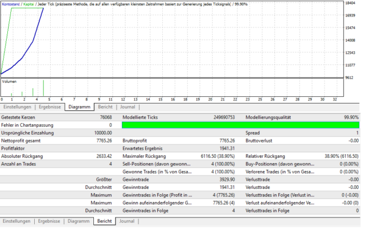Click the 'Buy-Positionen (davon gewonn...' label
Viewport: 366px width, 232px height.
(280, 164)
